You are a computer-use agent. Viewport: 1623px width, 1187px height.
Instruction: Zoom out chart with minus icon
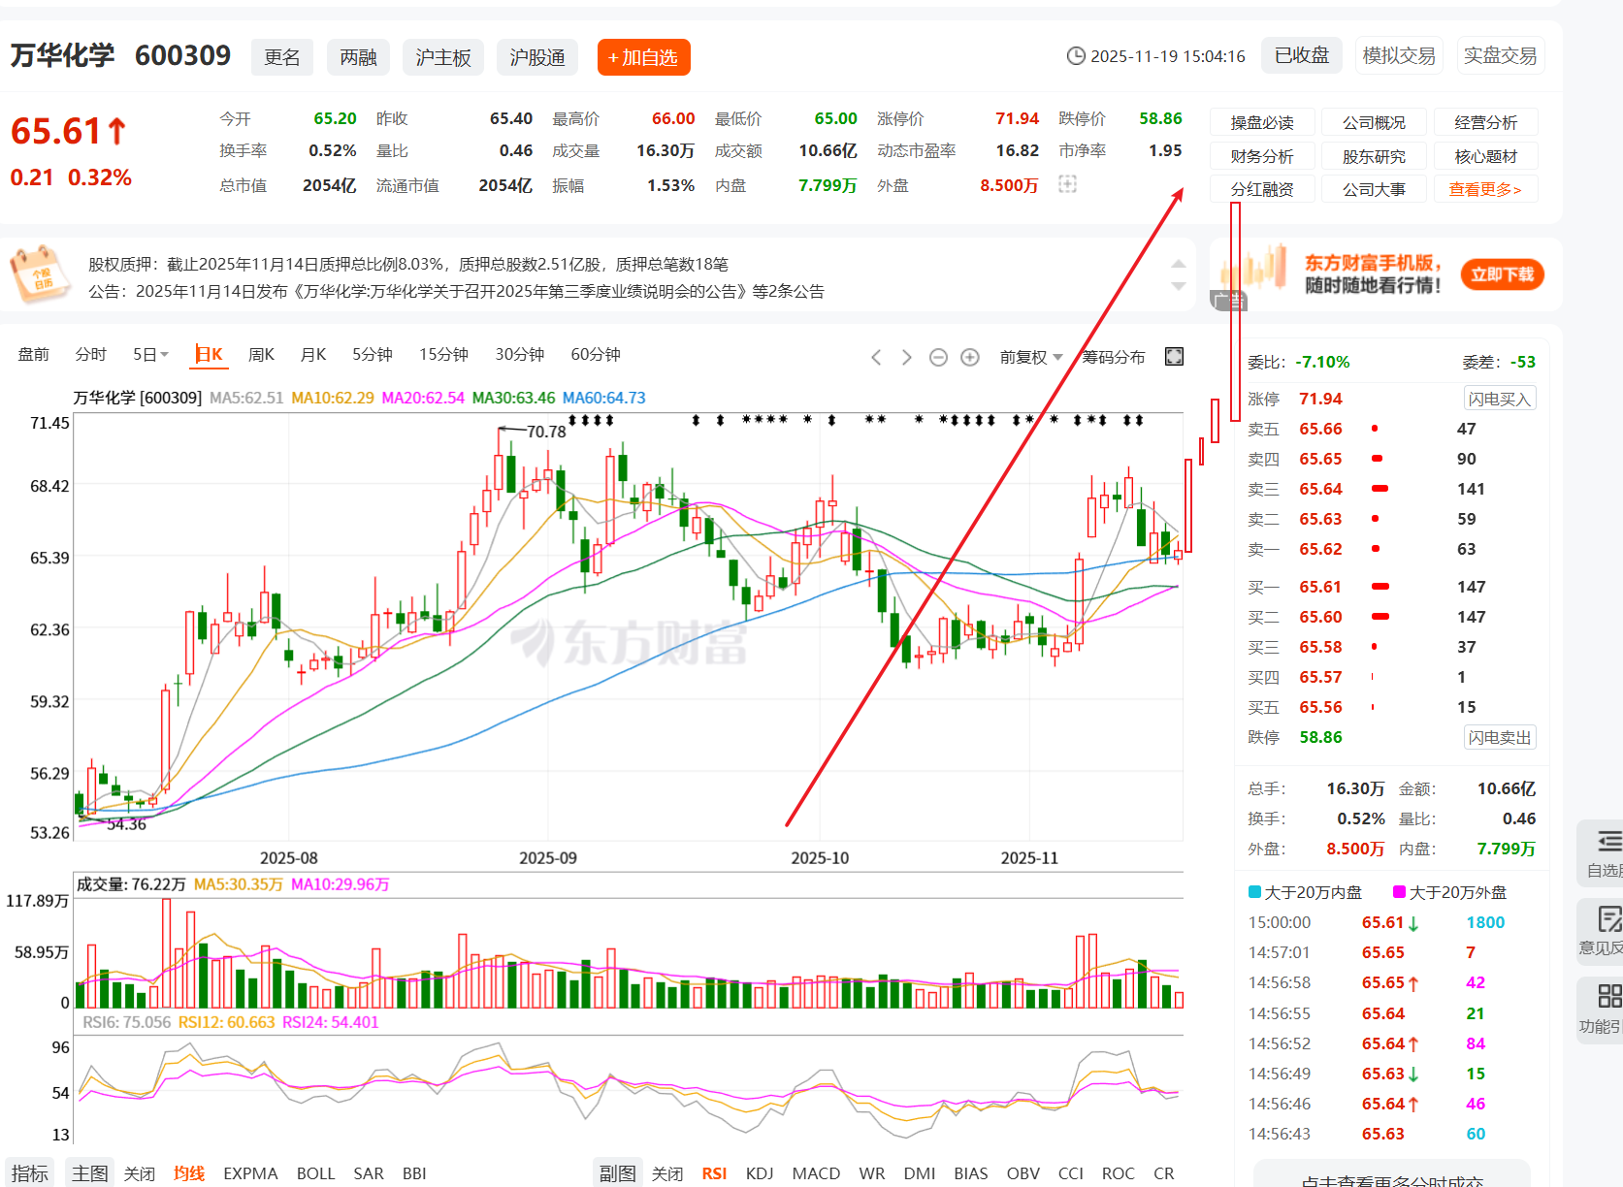pos(938,357)
